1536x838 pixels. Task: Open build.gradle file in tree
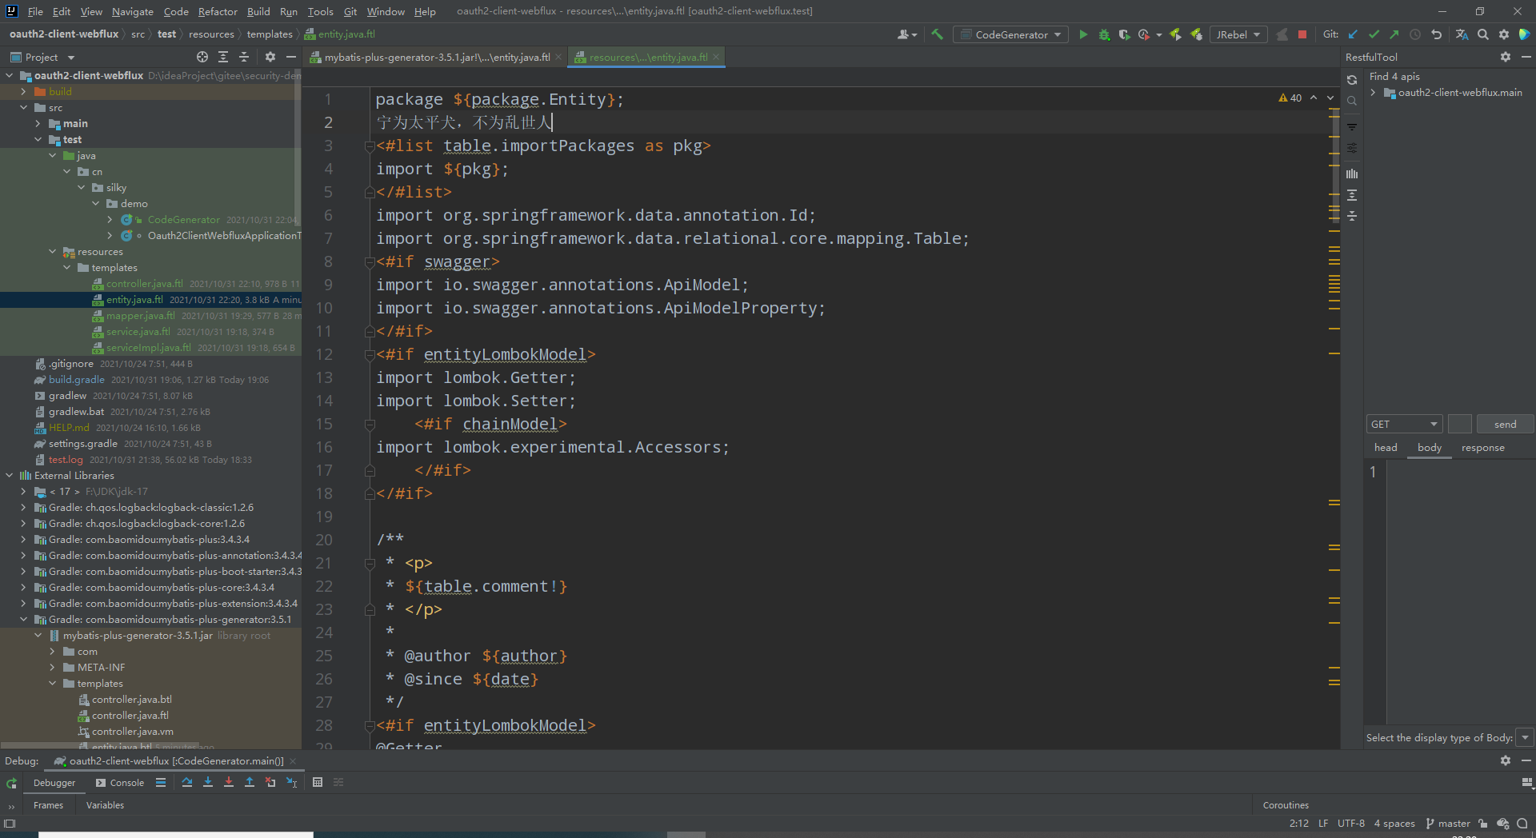tap(76, 380)
